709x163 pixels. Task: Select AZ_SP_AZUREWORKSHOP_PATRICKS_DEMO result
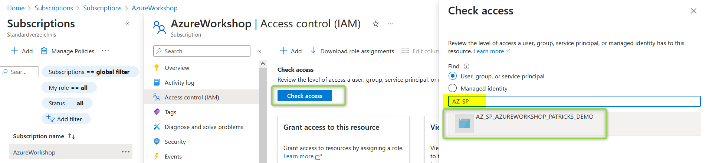tap(574, 124)
